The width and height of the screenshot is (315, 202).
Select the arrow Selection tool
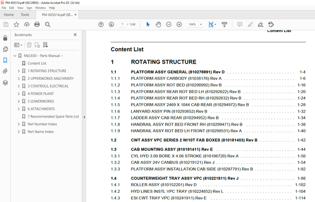tap(148, 24)
